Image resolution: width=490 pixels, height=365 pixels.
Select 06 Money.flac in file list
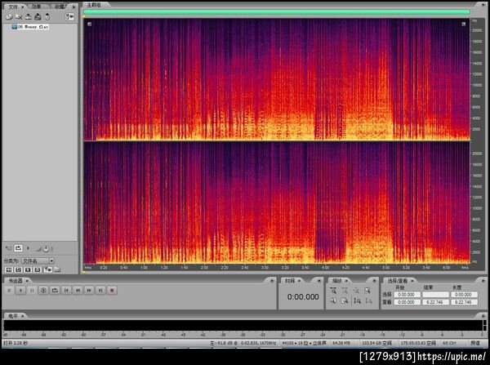(x=32, y=27)
